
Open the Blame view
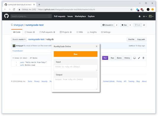coord(119,58)
